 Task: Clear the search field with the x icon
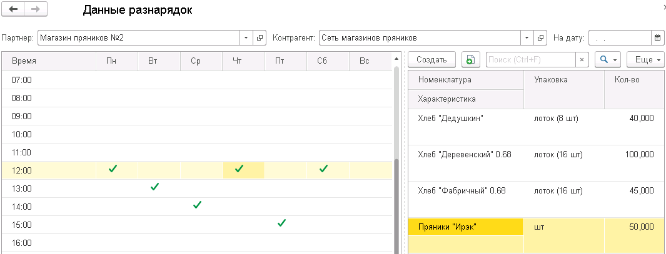(582, 60)
